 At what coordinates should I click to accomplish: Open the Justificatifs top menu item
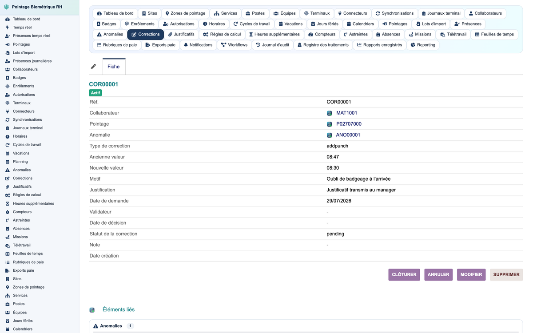181,34
